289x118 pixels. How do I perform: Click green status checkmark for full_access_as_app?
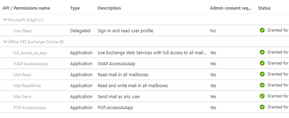262,52
